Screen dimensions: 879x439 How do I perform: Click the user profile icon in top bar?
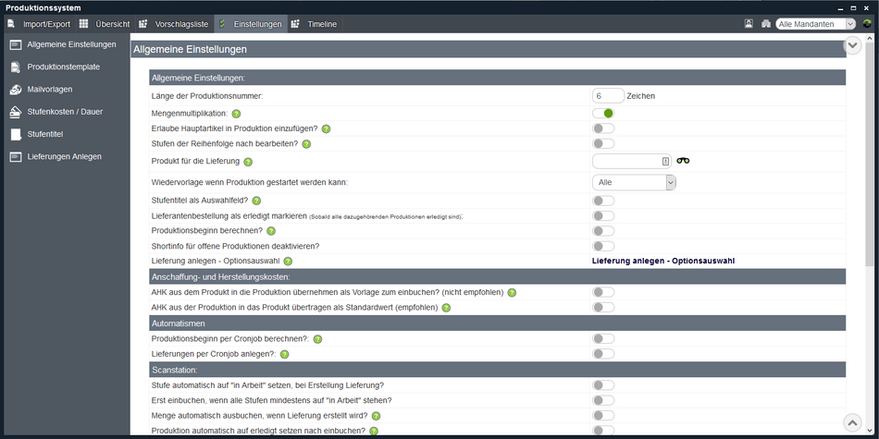(x=749, y=24)
